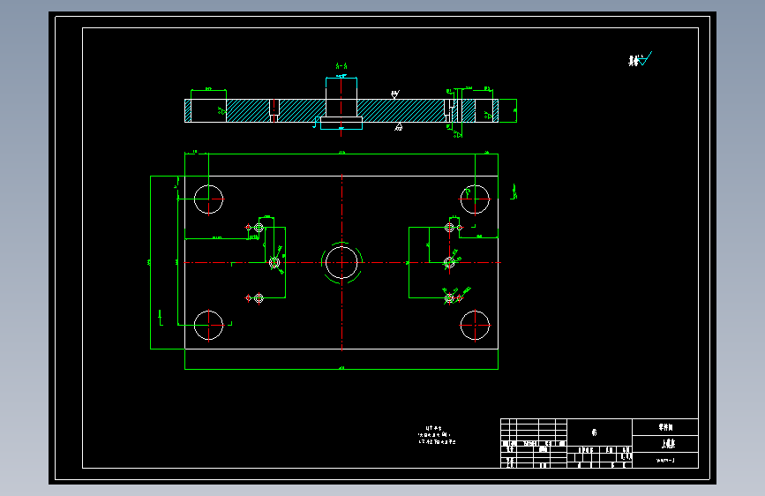Select the overall width dimension below the plate
The width and height of the screenshot is (765, 496).
(x=341, y=369)
